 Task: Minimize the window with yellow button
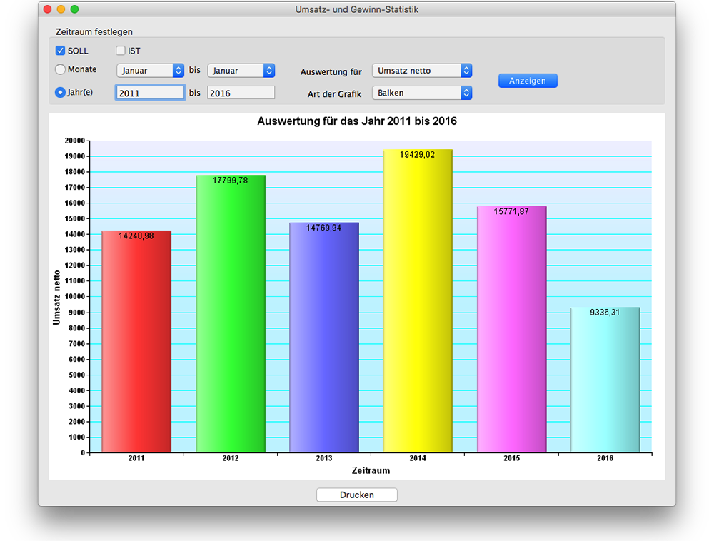[x=61, y=9]
